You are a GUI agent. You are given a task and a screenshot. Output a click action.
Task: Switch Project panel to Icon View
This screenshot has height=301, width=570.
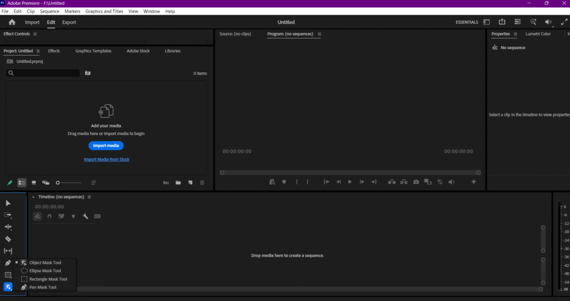[34, 183]
